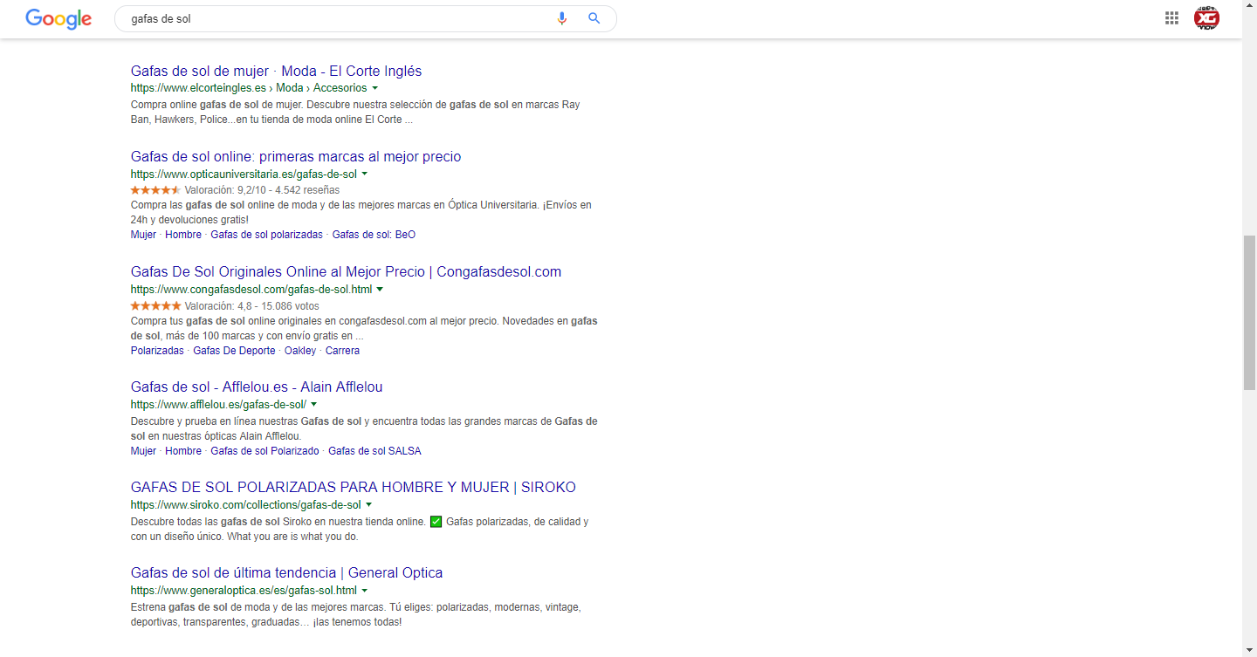Open the SIROKO polarized sunglasses result
The image size is (1257, 657).
[354, 487]
